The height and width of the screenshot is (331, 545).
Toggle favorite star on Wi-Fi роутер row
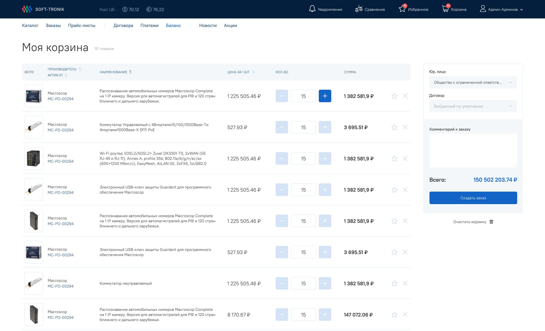click(394, 158)
